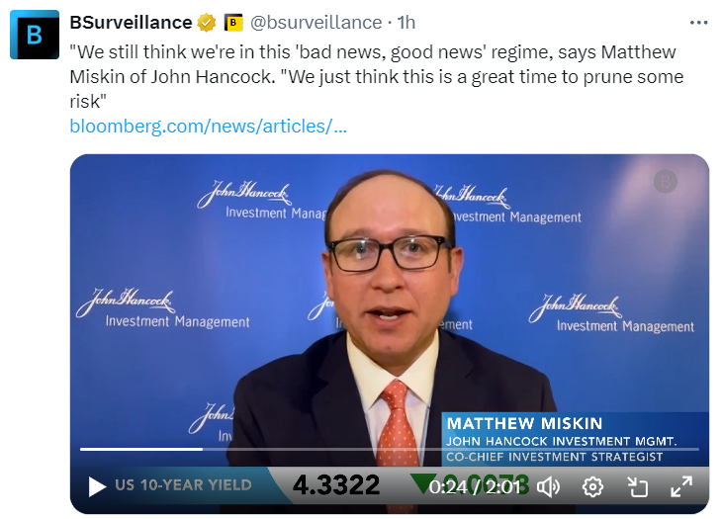Toggle picture-in-picture mode
Image resolution: width=723 pixels, height=519 pixels.
(638, 486)
